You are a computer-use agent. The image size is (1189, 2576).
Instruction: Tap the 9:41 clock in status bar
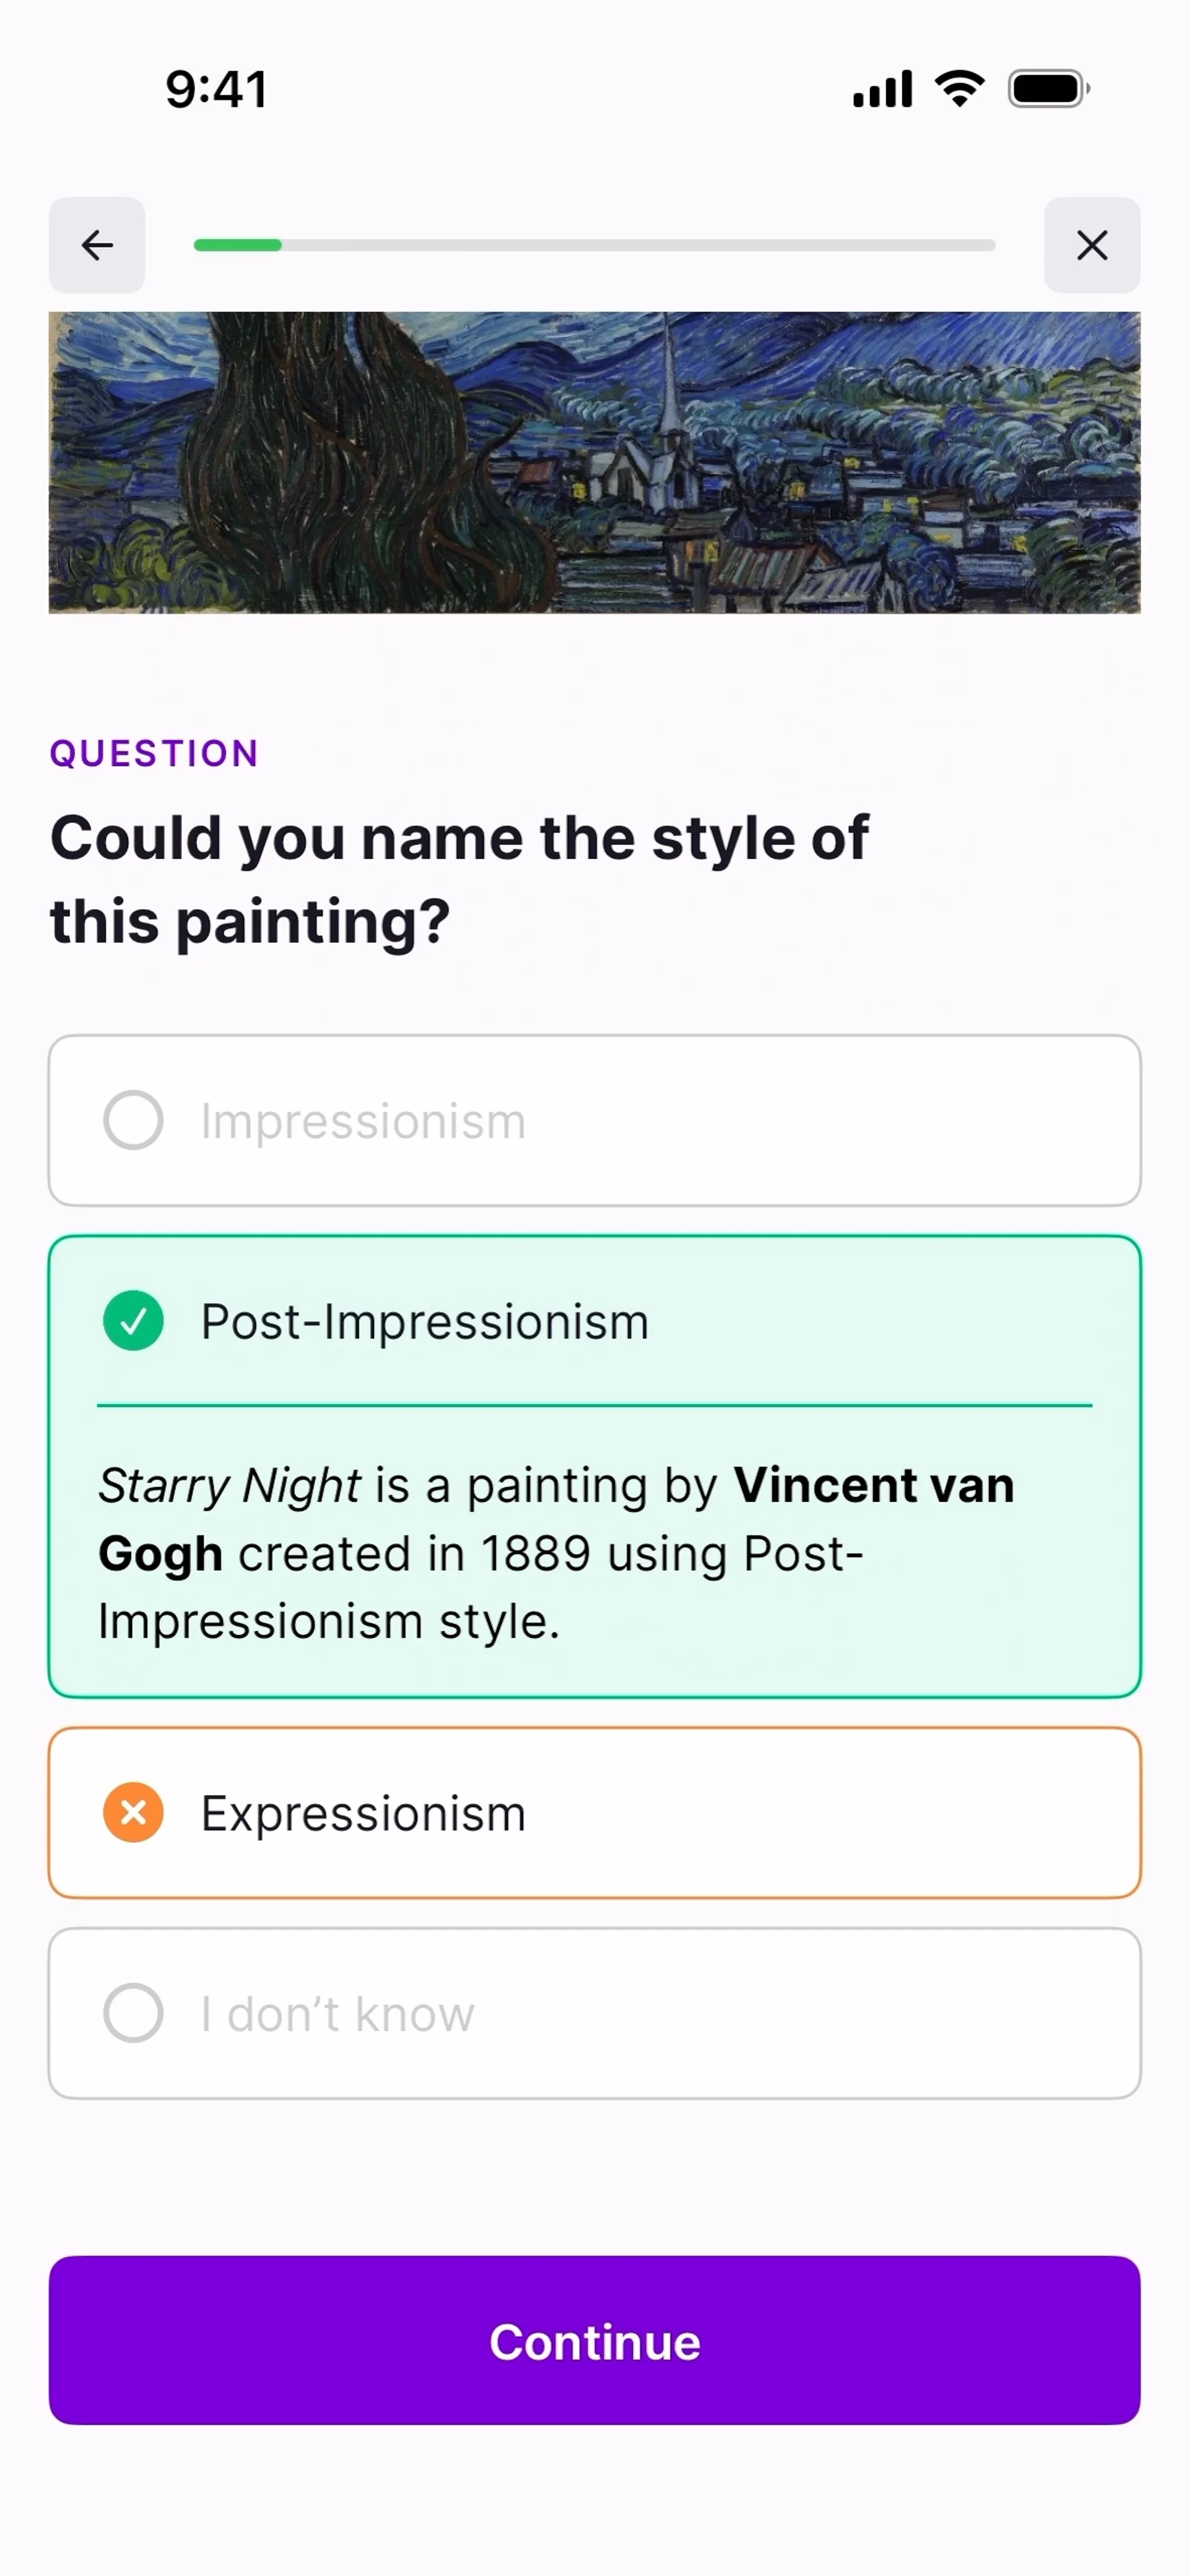[216, 89]
